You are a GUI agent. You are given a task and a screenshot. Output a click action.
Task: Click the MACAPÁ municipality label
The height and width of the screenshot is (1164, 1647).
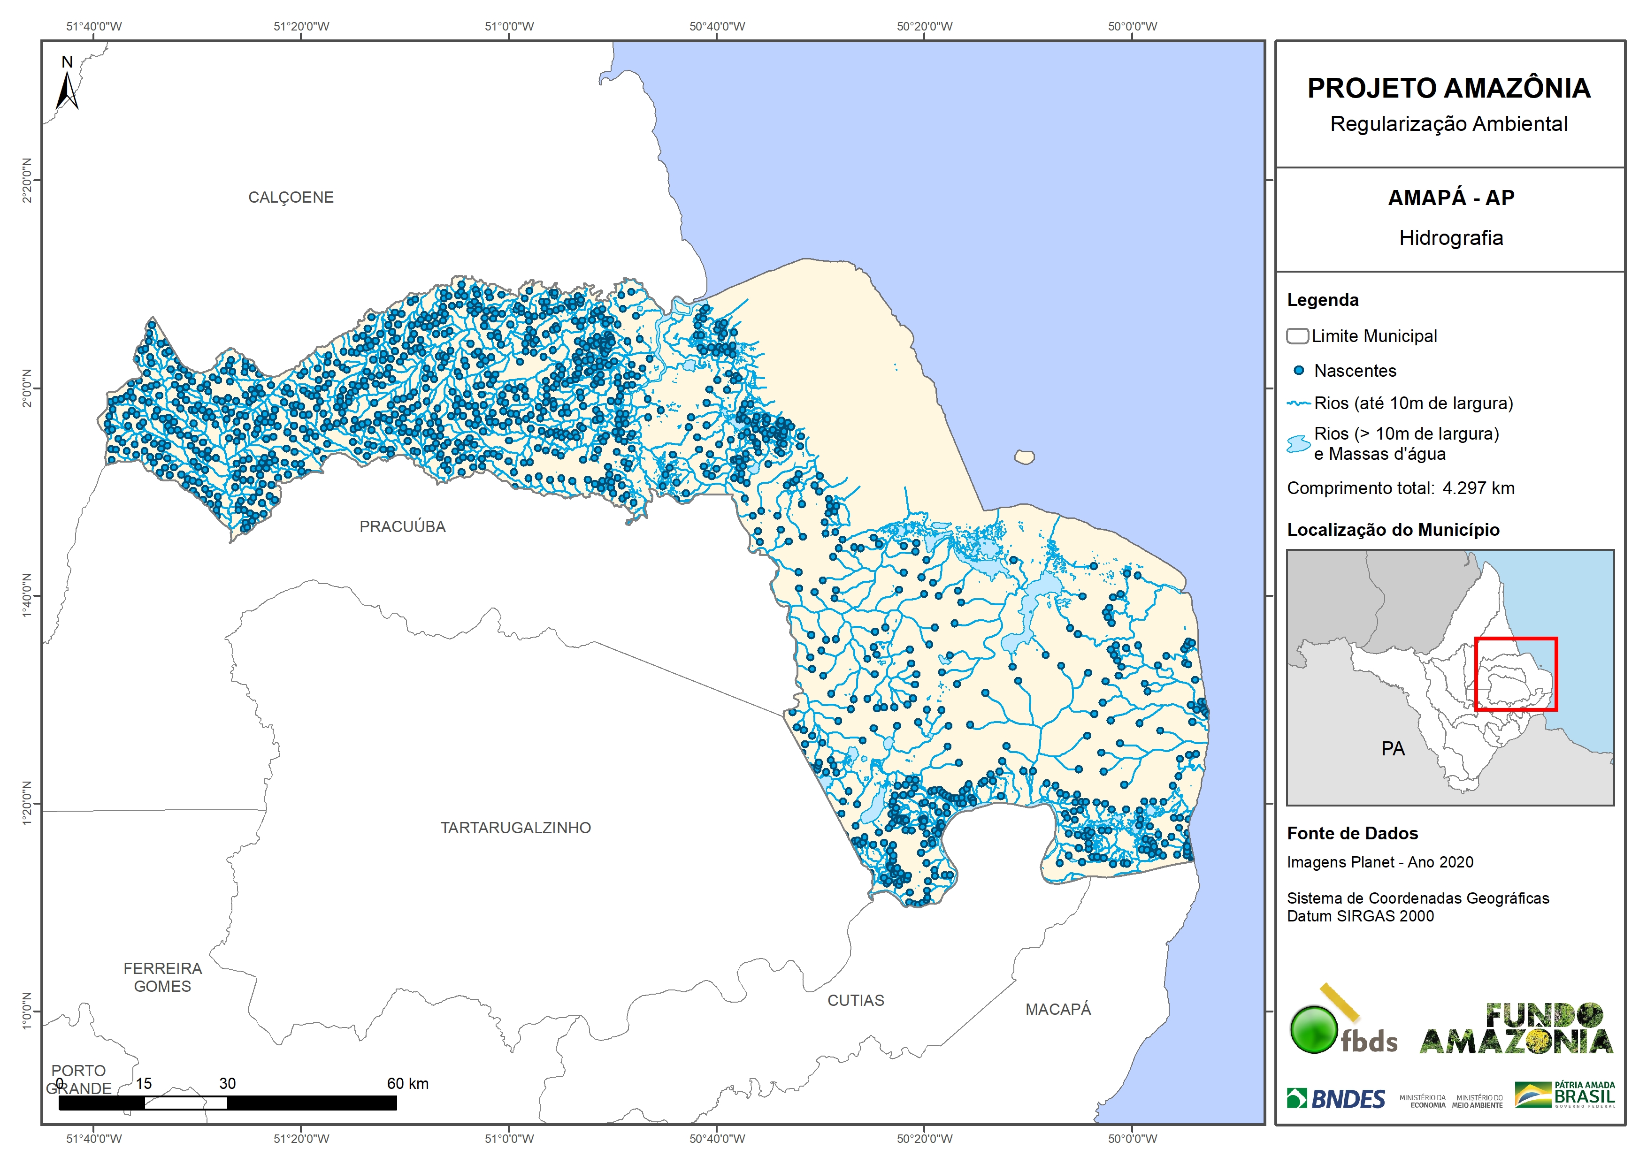click(x=1057, y=1009)
